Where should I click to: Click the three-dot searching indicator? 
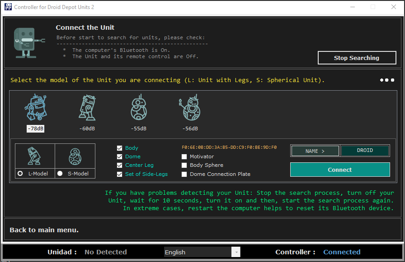point(387,80)
